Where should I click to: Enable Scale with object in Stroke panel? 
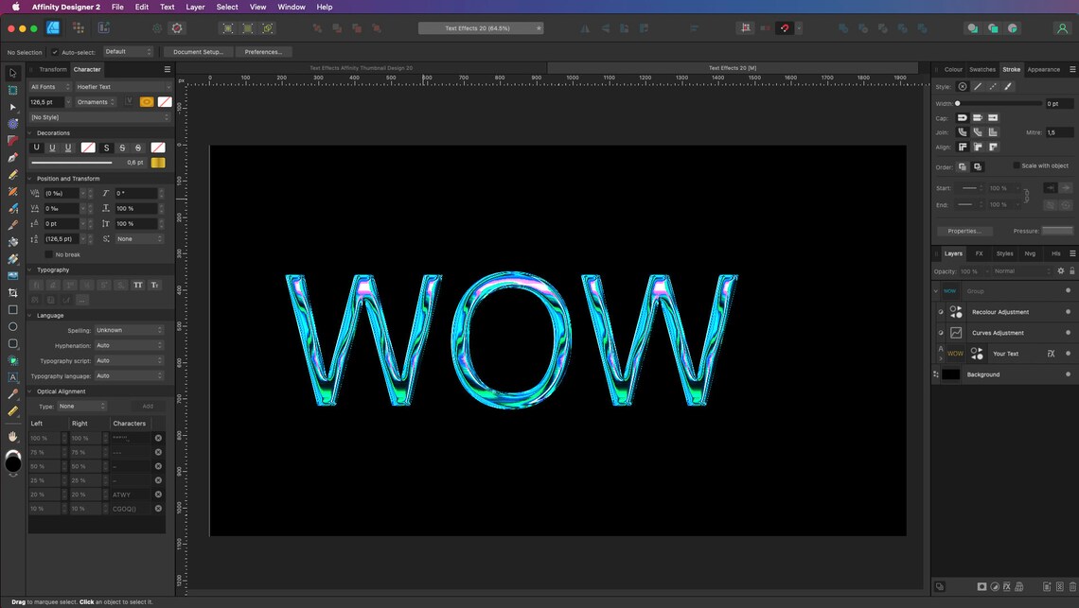click(x=1017, y=165)
